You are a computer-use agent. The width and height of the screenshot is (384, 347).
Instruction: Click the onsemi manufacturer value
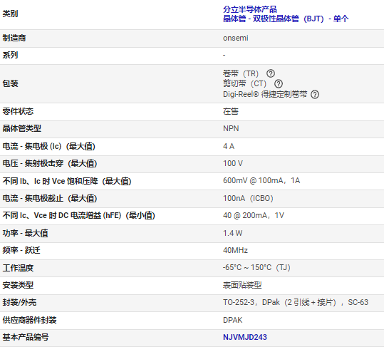[236, 38]
